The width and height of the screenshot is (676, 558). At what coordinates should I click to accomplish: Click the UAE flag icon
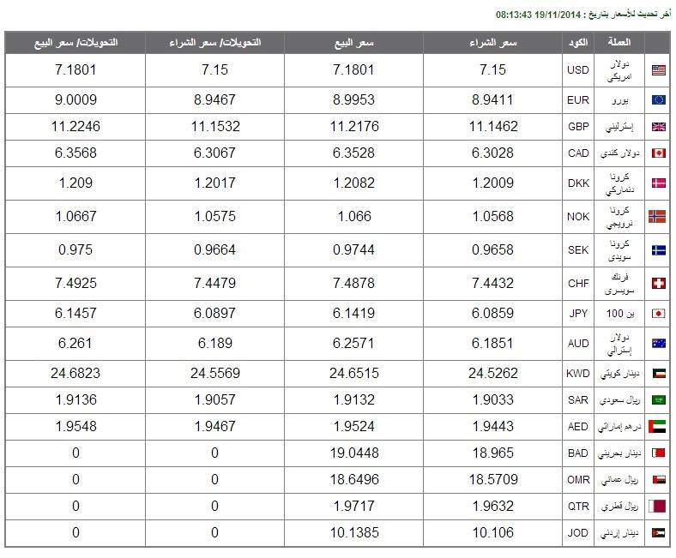click(x=657, y=427)
